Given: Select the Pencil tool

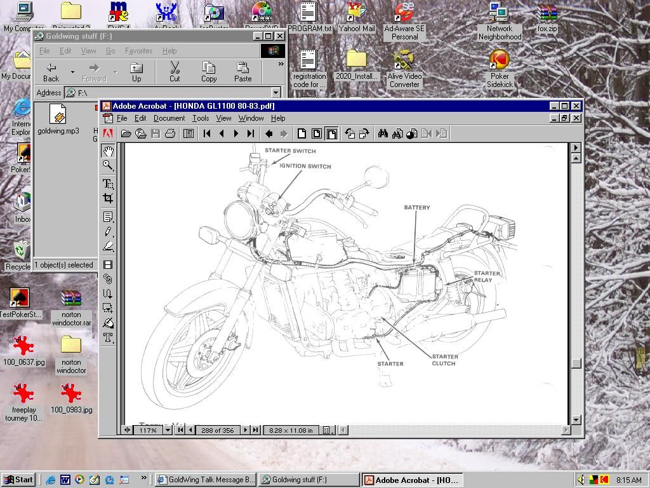Looking at the screenshot, I should coord(108,231).
